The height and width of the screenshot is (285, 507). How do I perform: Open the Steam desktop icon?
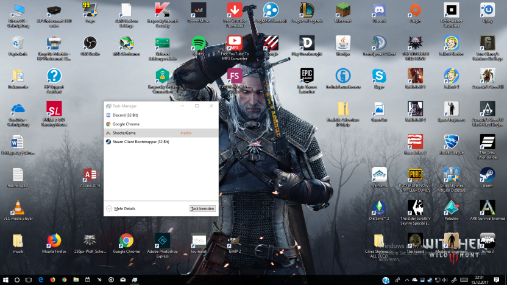point(487,175)
